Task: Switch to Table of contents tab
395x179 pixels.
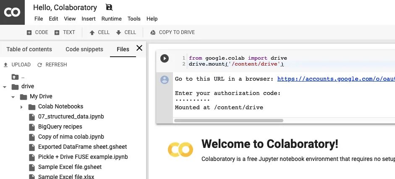Action: [x=29, y=50]
